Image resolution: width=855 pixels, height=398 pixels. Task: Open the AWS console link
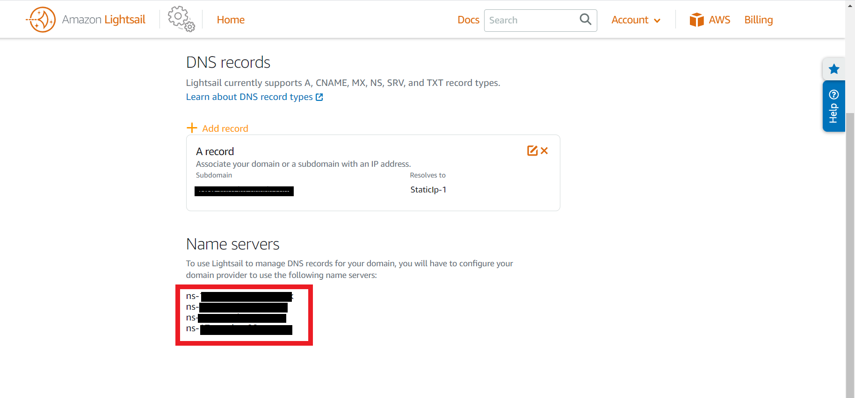[x=719, y=20]
